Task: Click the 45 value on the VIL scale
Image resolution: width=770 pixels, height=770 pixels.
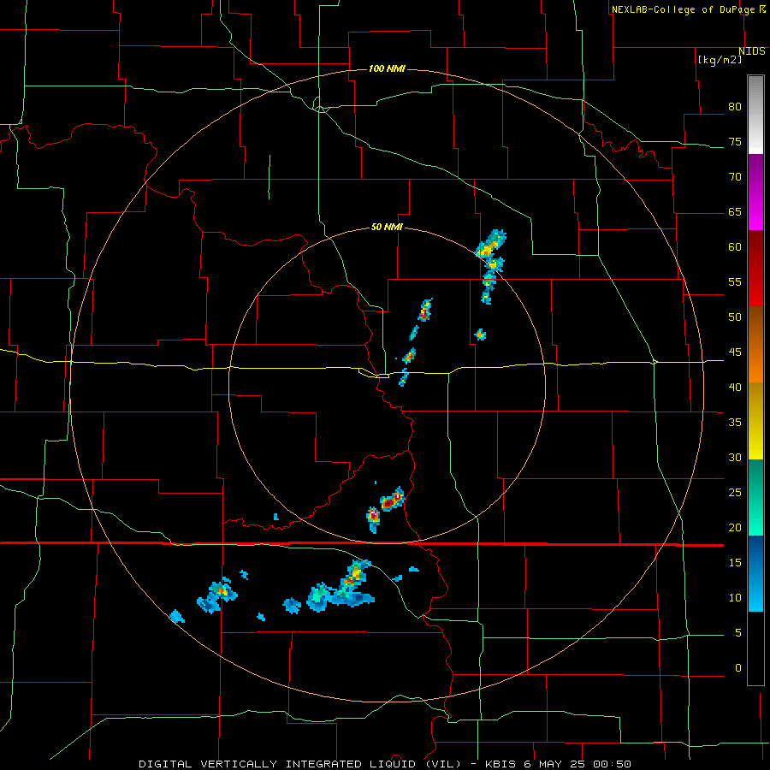Action: (x=735, y=352)
